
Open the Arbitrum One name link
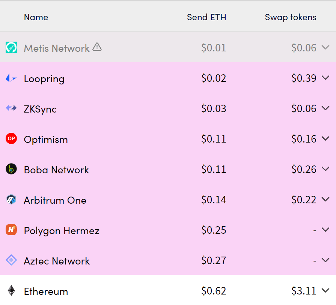pos(55,200)
